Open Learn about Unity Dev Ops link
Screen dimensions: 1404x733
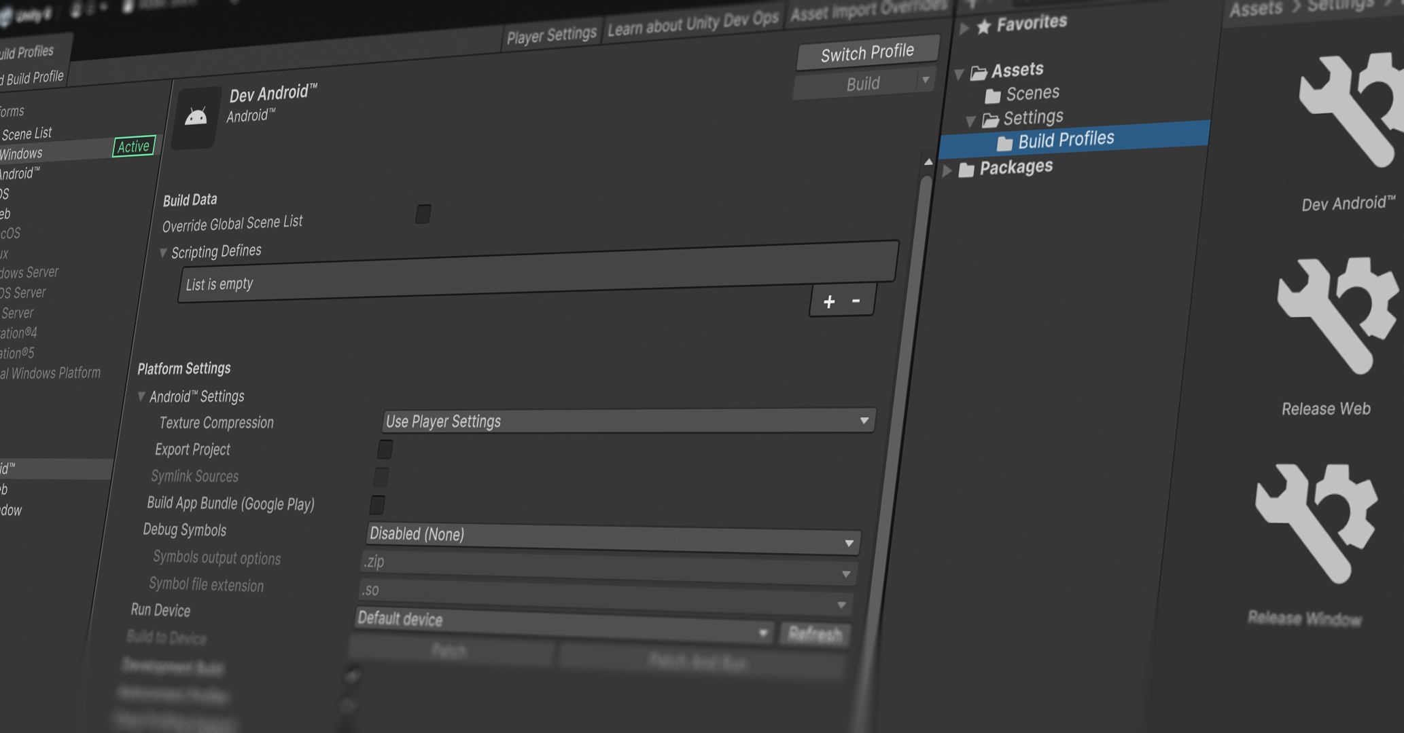(x=693, y=22)
